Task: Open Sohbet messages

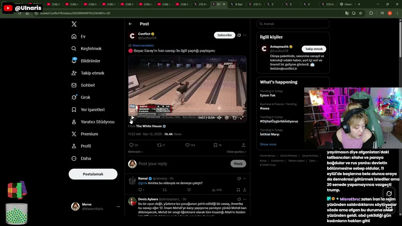Action: 83,85
